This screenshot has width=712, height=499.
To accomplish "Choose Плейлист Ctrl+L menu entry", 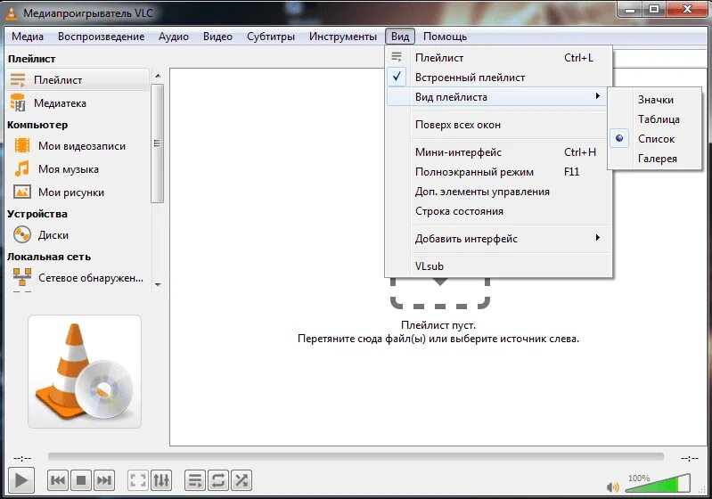I will coord(499,58).
